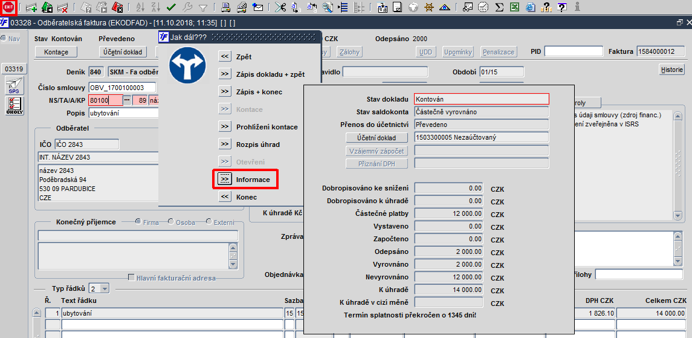Choose Prohlížení kontace option
The width and height of the screenshot is (692, 338).
tap(225, 126)
